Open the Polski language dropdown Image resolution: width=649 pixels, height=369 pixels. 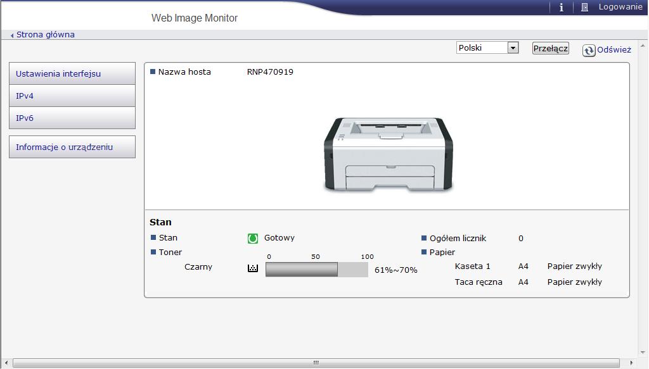[487, 48]
